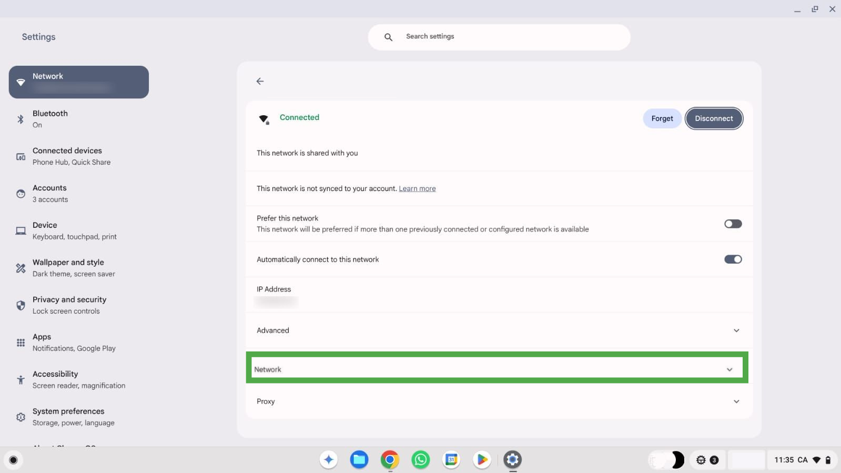Open System preferences section
Screen dimensions: 841x473
79,417
